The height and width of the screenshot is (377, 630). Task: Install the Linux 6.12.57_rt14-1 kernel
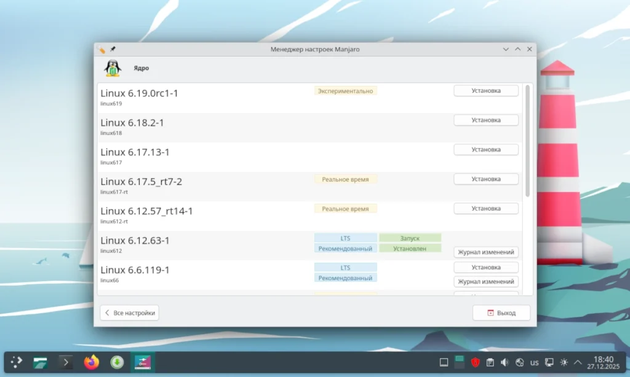tap(486, 209)
